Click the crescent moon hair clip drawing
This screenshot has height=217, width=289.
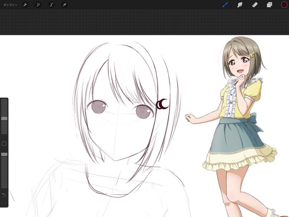(162, 104)
